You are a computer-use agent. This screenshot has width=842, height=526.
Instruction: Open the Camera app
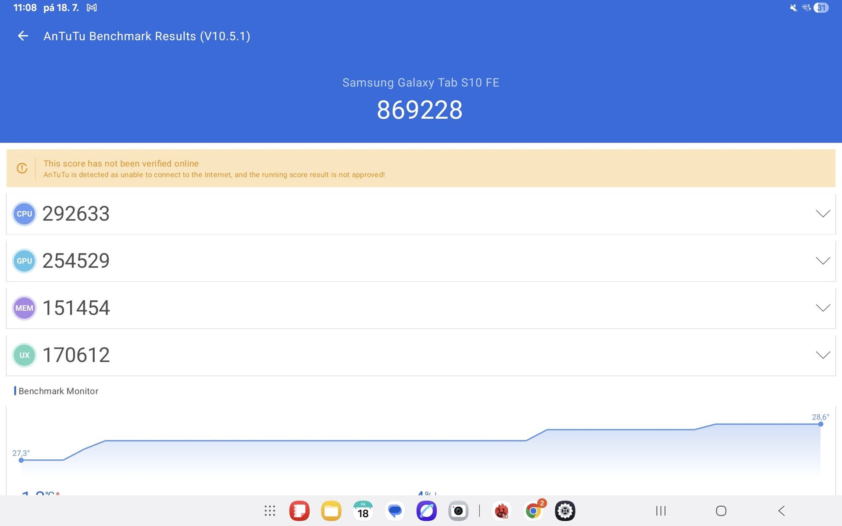[458, 511]
